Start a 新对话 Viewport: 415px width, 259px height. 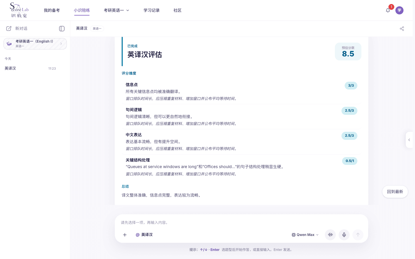tap(21, 28)
